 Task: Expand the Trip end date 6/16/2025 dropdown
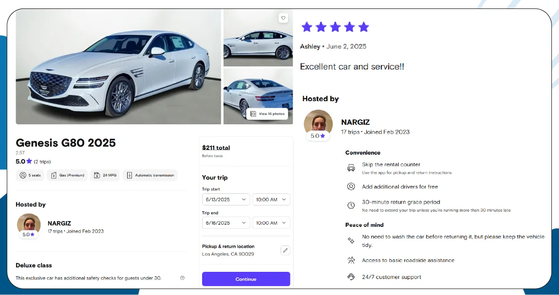click(226, 223)
